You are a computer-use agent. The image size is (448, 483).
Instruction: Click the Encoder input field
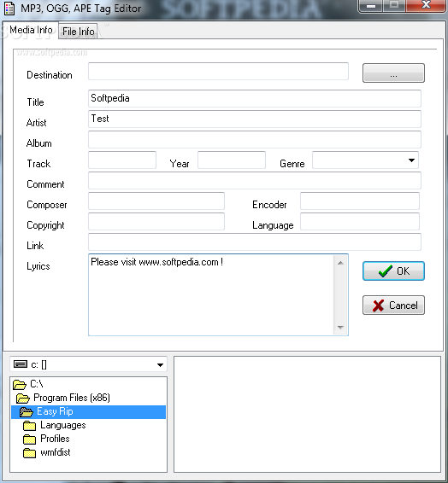[x=360, y=201]
